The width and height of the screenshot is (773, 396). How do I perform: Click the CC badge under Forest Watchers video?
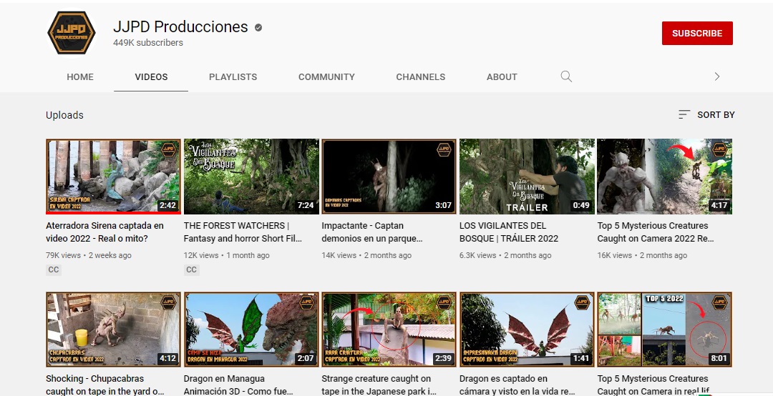click(x=191, y=269)
